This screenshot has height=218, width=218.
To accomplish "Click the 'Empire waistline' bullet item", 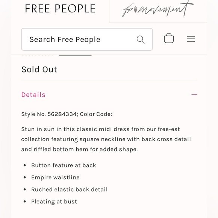I will click(x=55, y=177).
